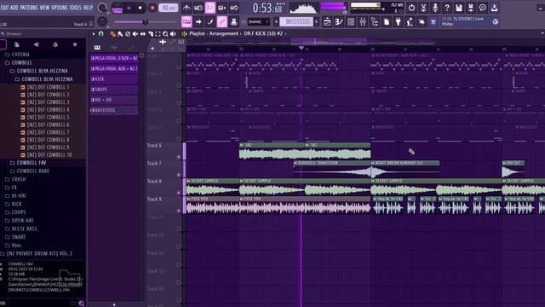This screenshot has width=545, height=307.
Task: Enable wait for input before playing
Action: [198, 8]
